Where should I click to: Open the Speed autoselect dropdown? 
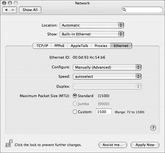[107, 77]
